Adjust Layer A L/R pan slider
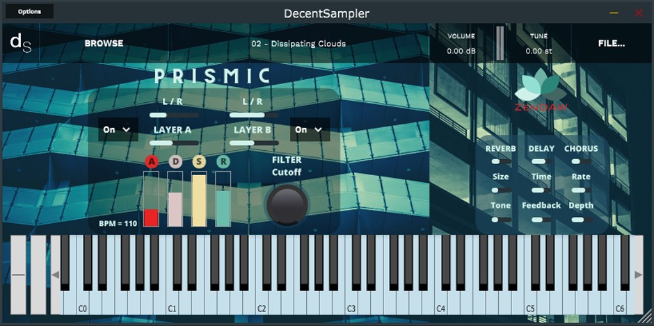Screen dimensions: 654x326 (x=174, y=115)
